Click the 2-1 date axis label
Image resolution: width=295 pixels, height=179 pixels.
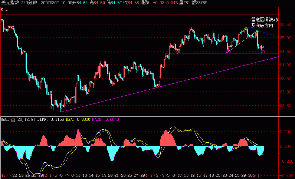[256, 175]
